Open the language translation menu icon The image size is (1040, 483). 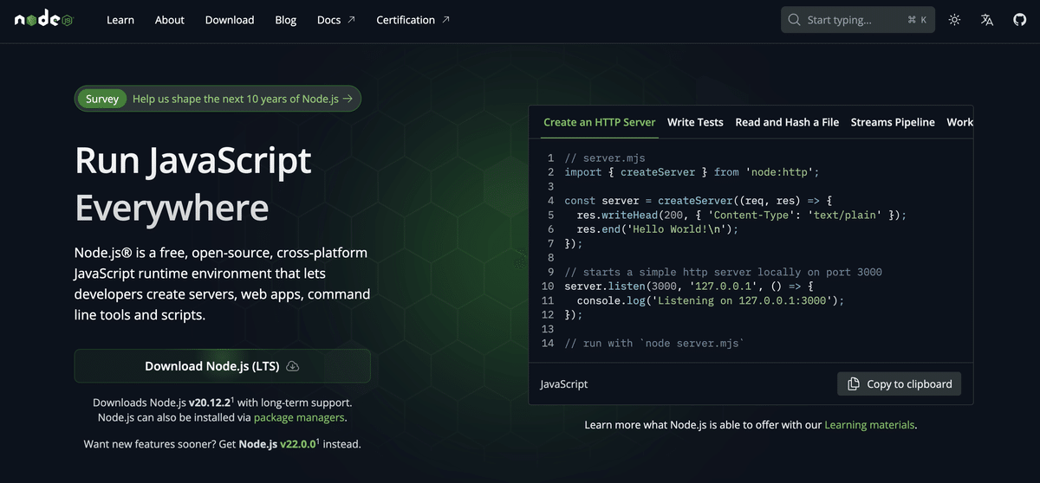(987, 20)
